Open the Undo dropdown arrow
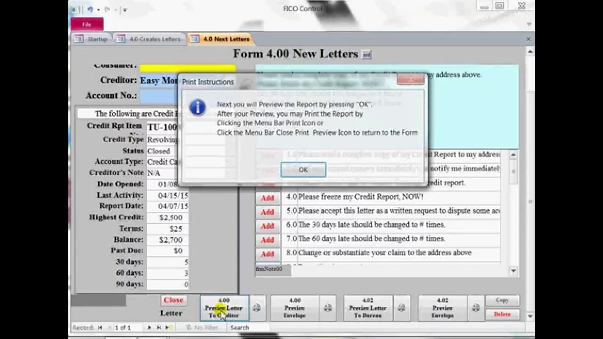 (98, 9)
